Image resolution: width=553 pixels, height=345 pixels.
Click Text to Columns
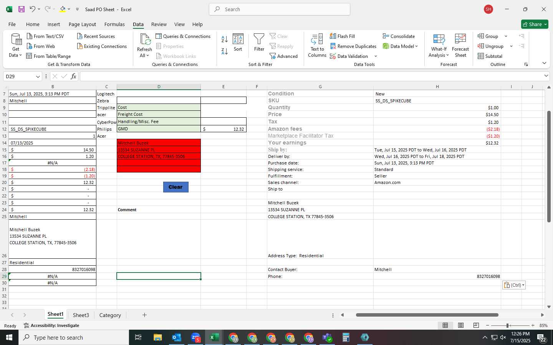pos(317,46)
